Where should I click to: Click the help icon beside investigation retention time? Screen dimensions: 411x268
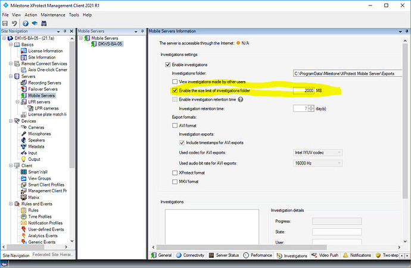click(x=241, y=99)
